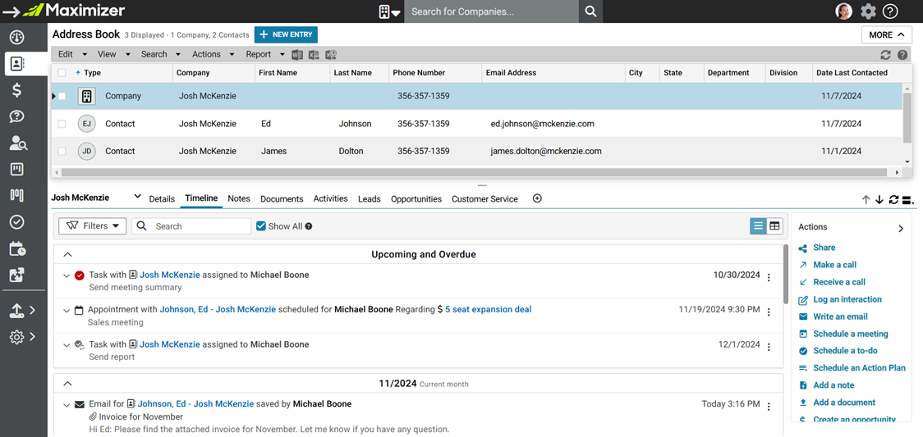Click the Schedule a meeting action
Viewport: 923px width, 437px height.
(851, 334)
